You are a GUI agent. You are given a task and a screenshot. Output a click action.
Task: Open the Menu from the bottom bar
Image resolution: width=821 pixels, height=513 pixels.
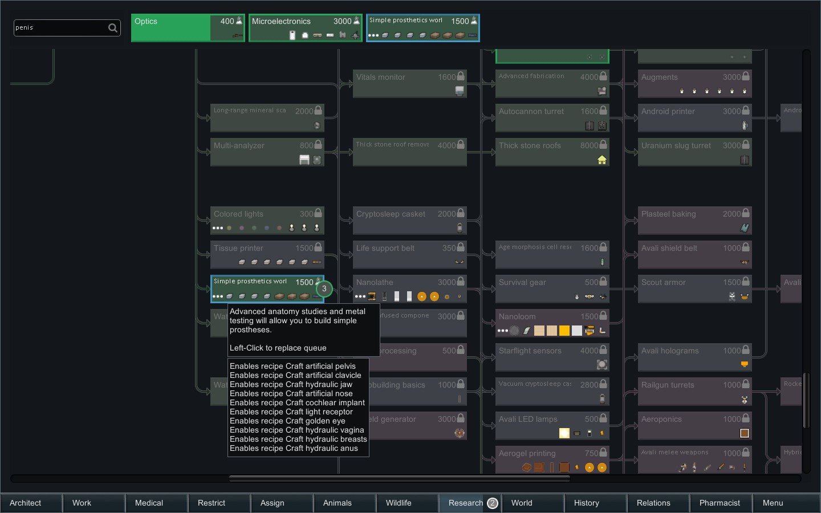(x=772, y=503)
